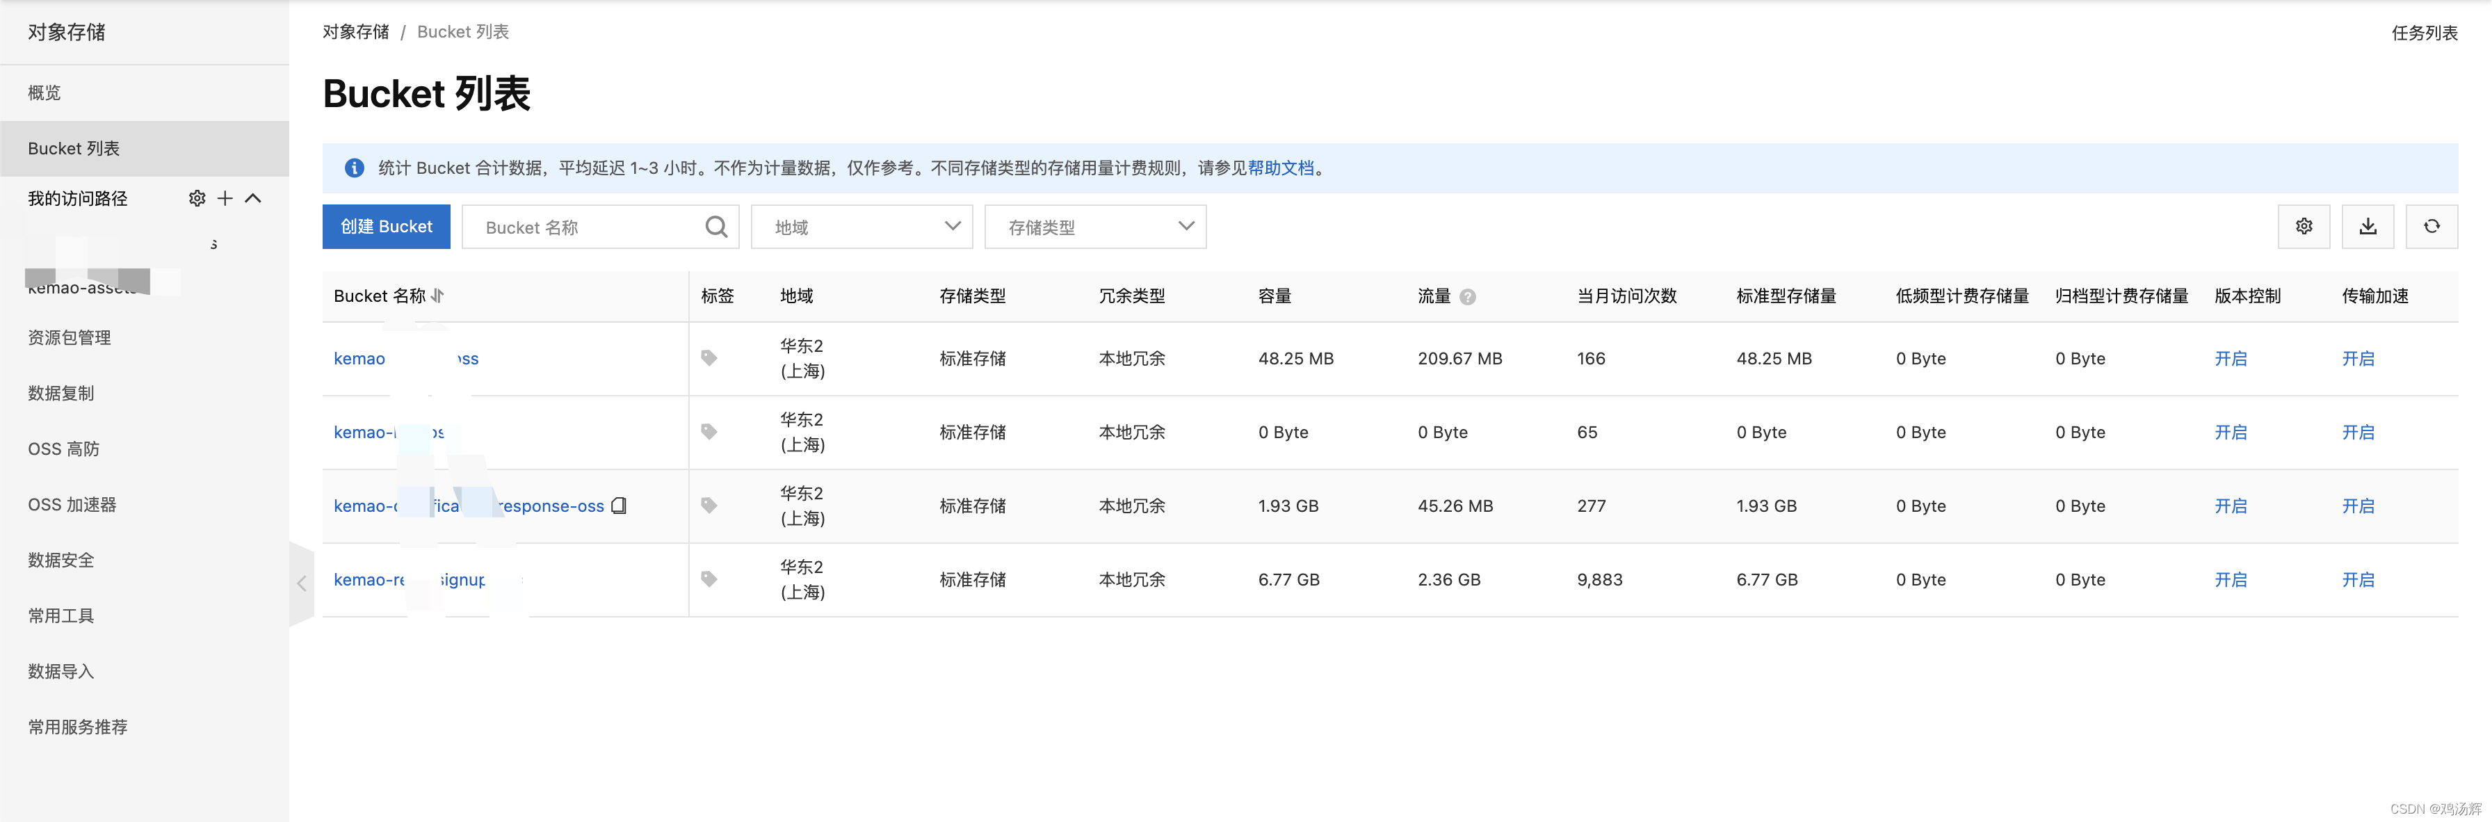Open the 地域 dropdown filter
Image resolution: width=2492 pixels, height=822 pixels.
click(861, 227)
